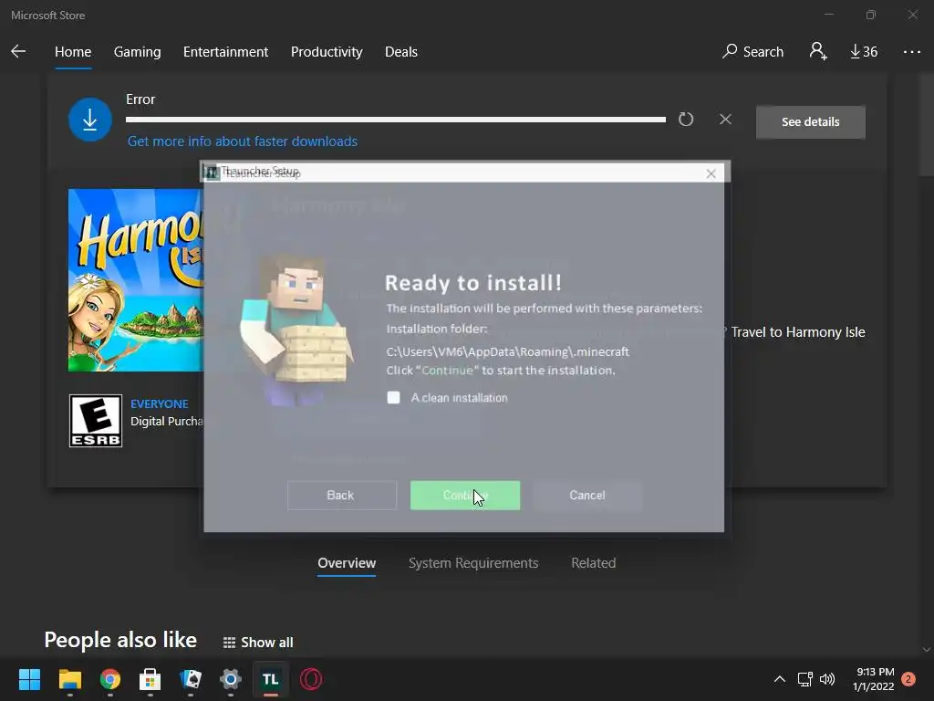Image resolution: width=934 pixels, height=701 pixels.
Task: Open Microsoft Store taskbar icon
Action: pyautogui.click(x=150, y=679)
